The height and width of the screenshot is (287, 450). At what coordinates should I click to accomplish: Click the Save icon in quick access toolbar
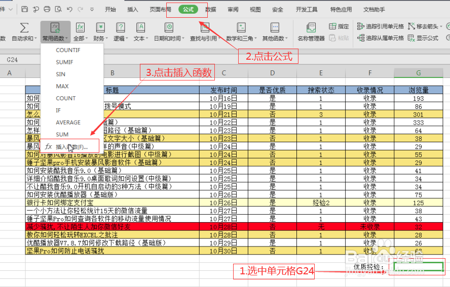pos(25,9)
